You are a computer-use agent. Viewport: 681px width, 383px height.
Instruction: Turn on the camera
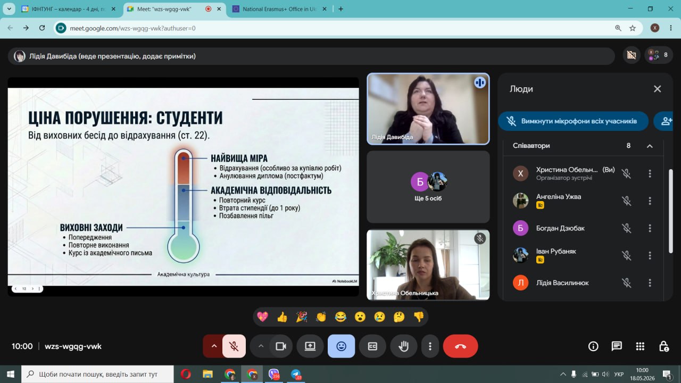point(280,346)
